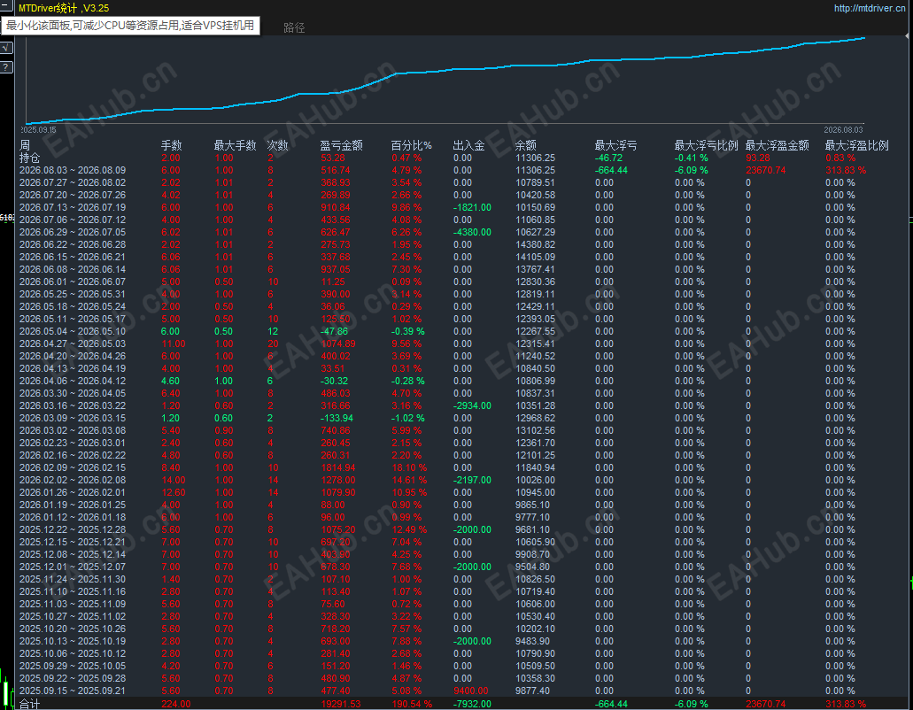Select the 合计 totals row label
913x710 pixels.
[x=30, y=704]
